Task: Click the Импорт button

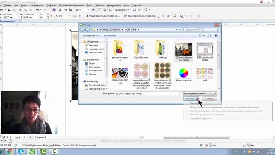Action: [190, 99]
